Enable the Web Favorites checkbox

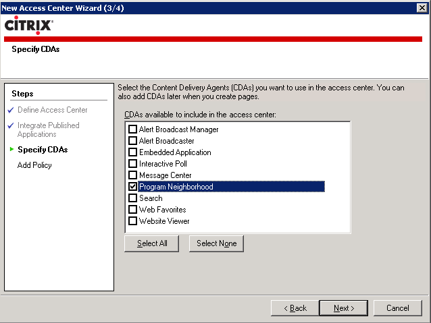coord(133,210)
